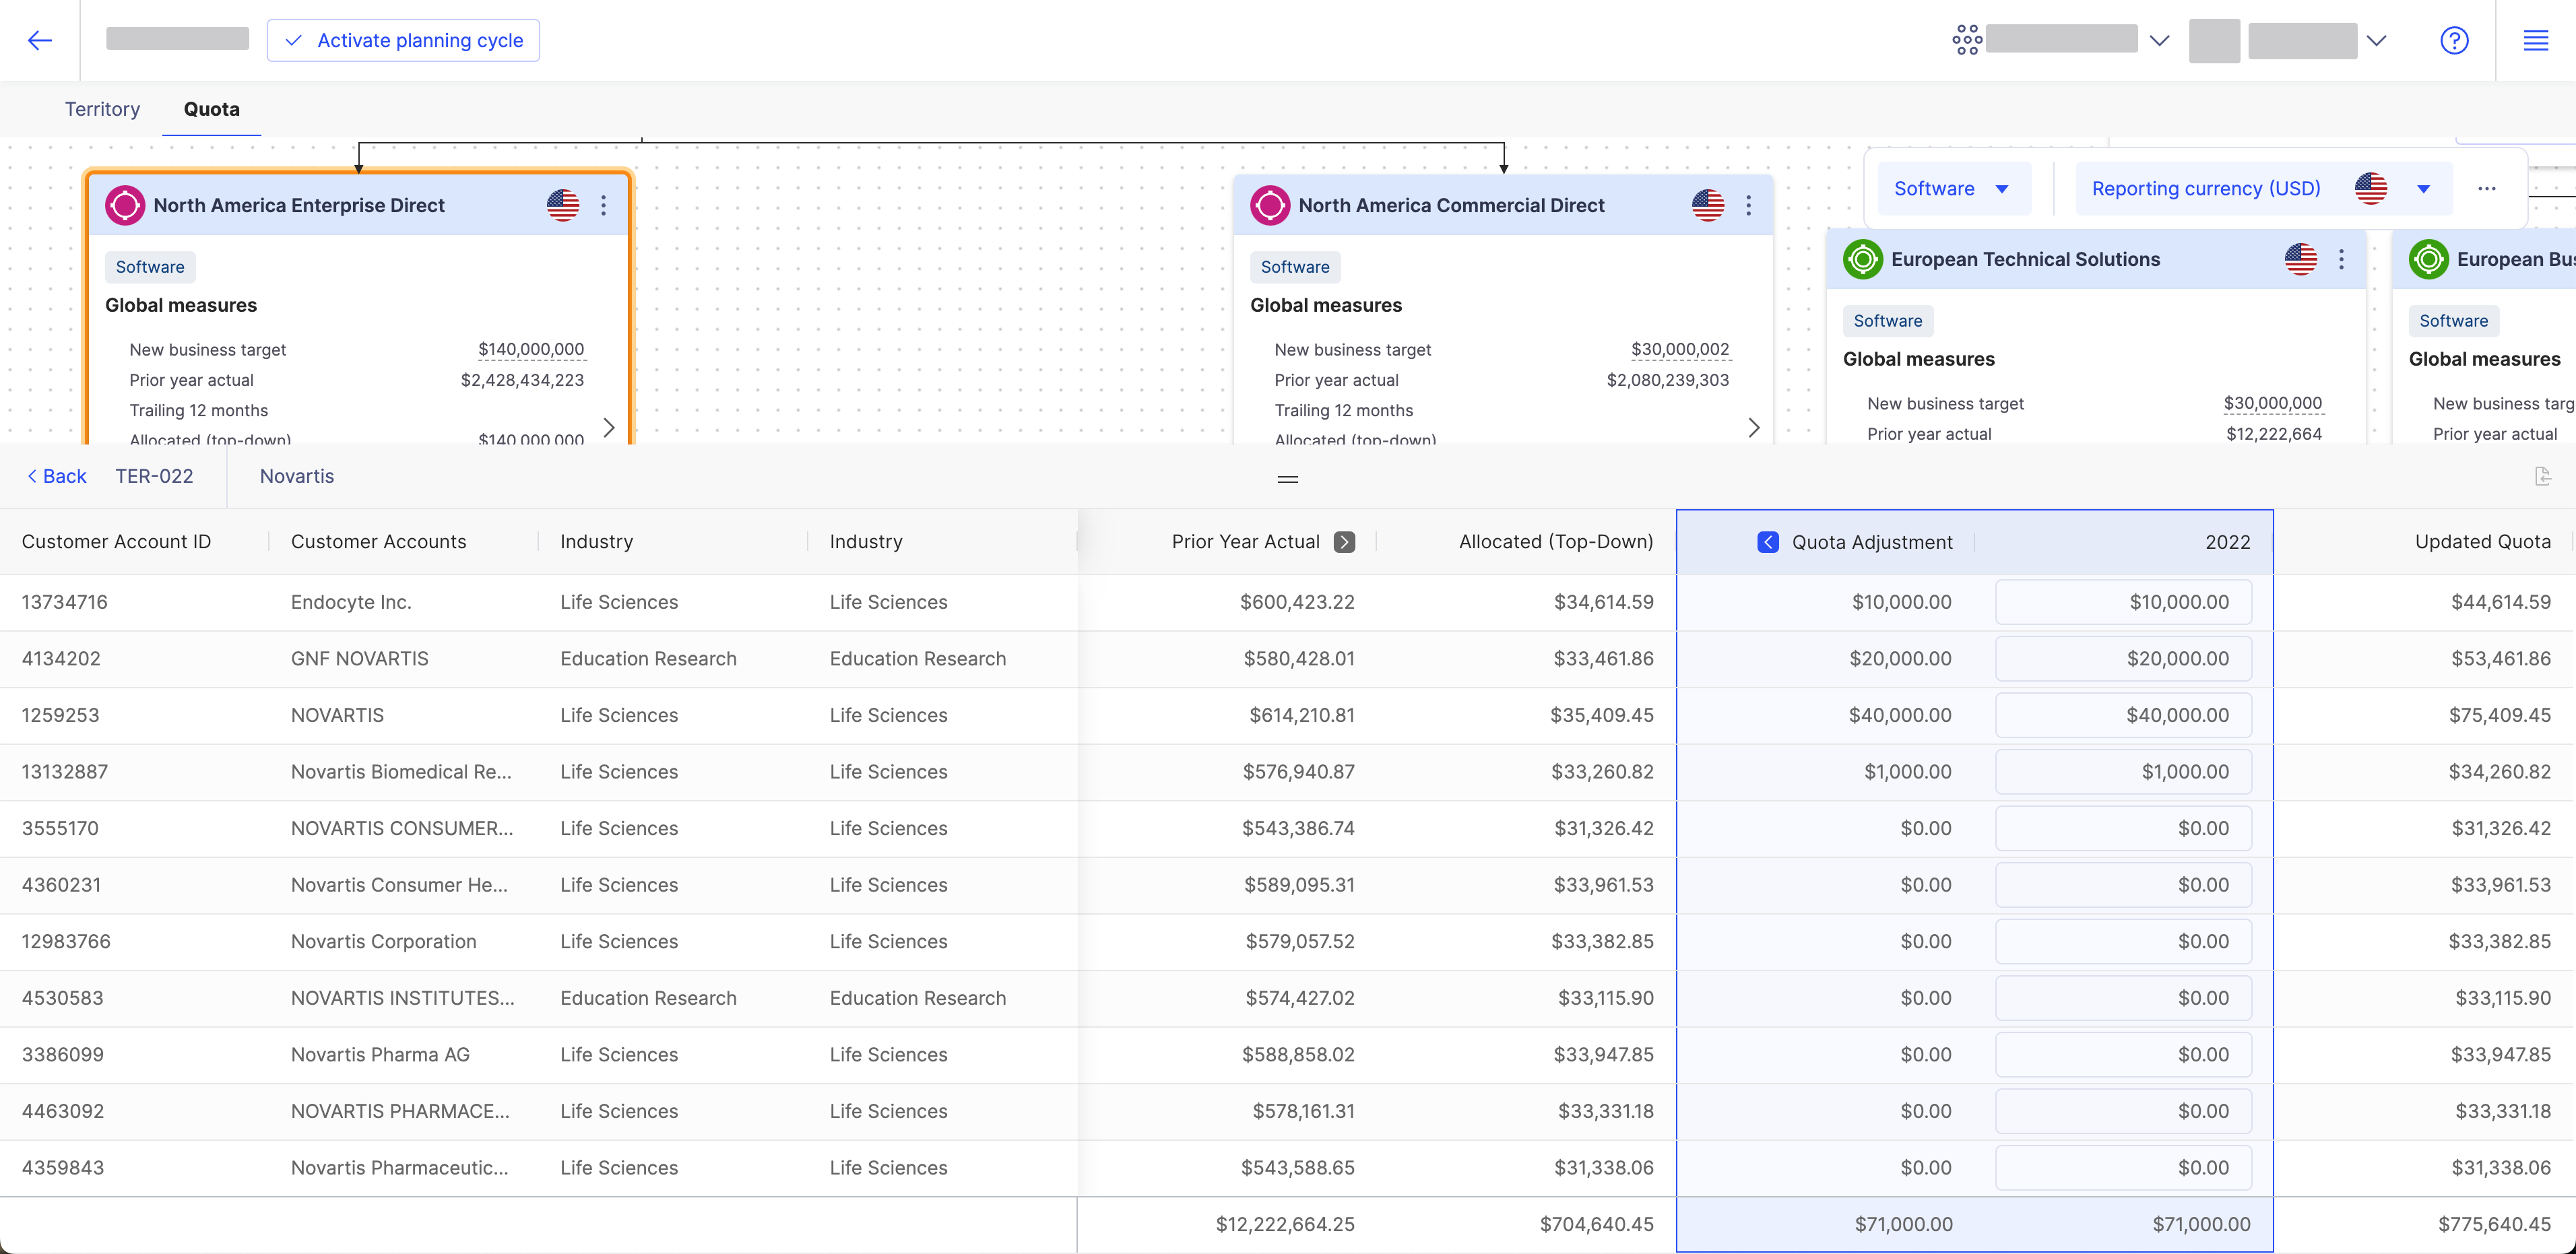Click Allocated (Top-Down) column header
The image size is (2576, 1254).
(x=1556, y=542)
